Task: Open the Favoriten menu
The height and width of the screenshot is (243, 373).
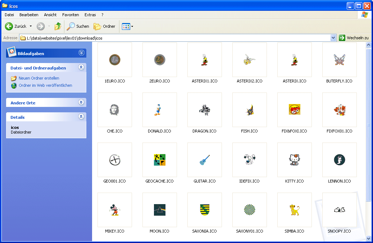Action: [70, 15]
